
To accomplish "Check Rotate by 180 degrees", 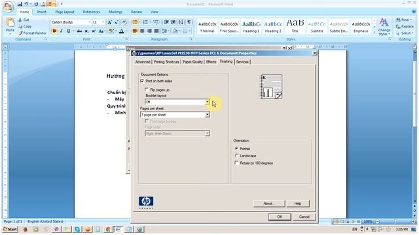I will pos(236,163).
